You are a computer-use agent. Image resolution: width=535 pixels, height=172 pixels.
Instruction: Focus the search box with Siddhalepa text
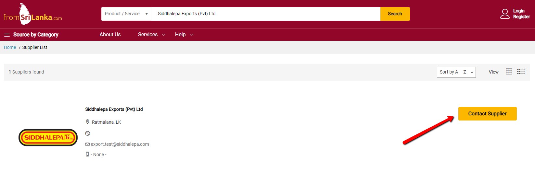(x=266, y=14)
